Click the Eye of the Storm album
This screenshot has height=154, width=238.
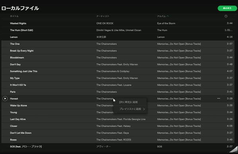166,23
